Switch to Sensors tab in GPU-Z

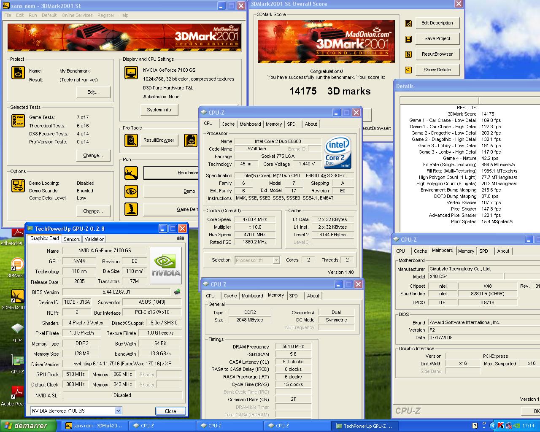[x=72, y=239]
